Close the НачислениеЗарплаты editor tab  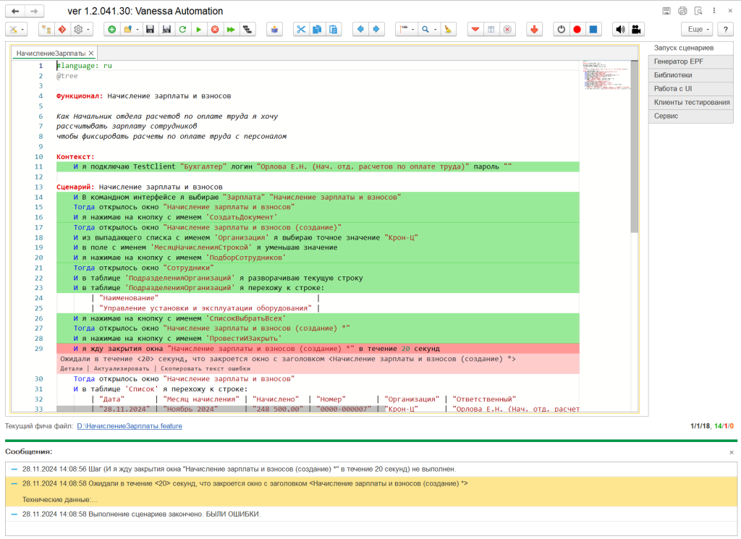tap(90, 54)
